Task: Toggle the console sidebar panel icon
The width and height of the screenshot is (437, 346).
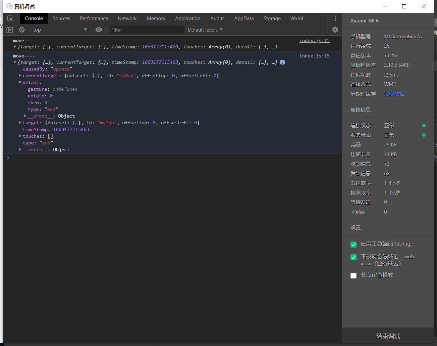Action: pos(10,30)
